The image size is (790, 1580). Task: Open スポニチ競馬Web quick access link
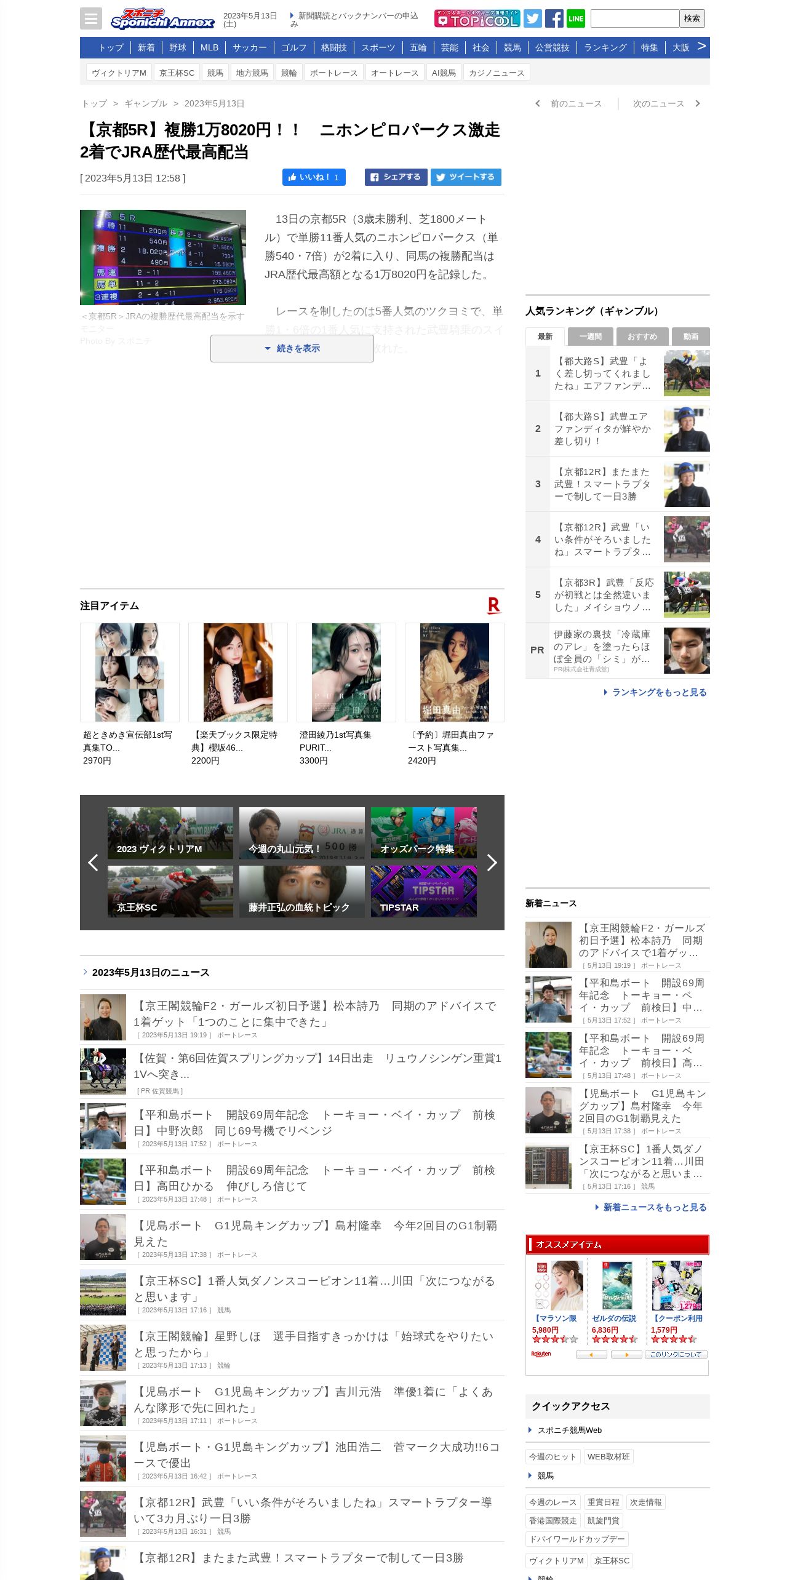[x=569, y=1430]
